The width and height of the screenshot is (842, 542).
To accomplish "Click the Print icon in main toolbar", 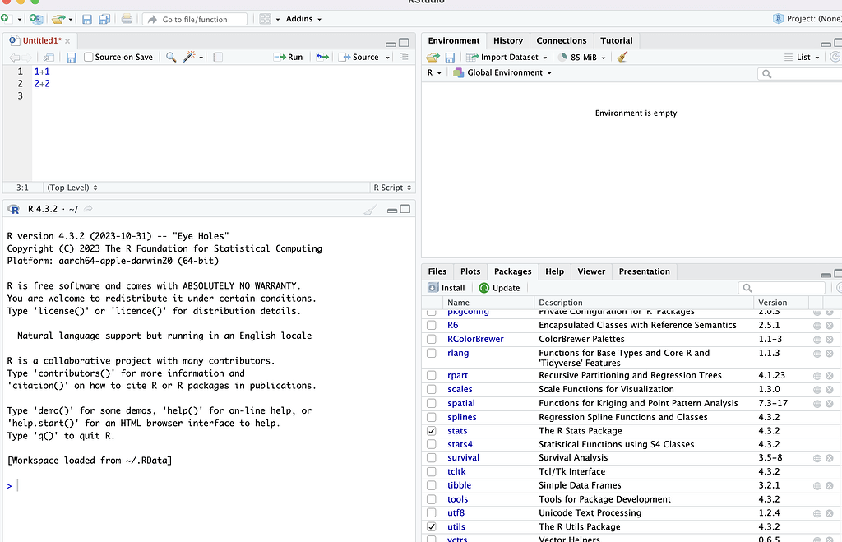I will point(127,19).
